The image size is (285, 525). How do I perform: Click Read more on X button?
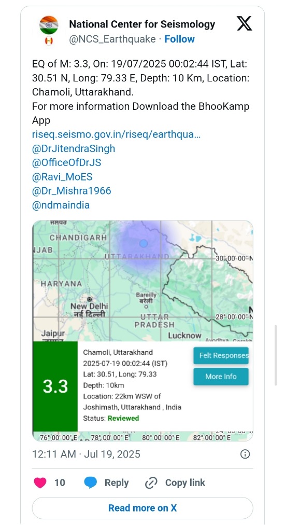tap(142, 508)
